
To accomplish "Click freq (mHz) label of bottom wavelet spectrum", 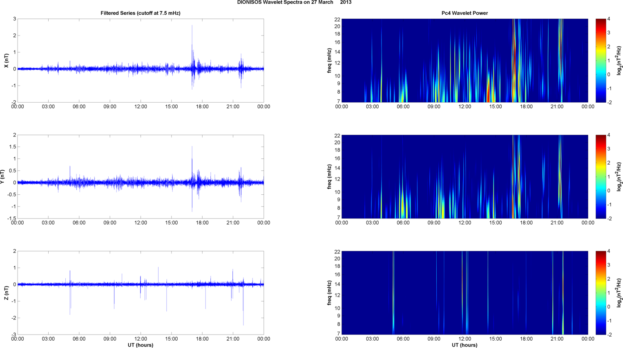I will 329,293.
